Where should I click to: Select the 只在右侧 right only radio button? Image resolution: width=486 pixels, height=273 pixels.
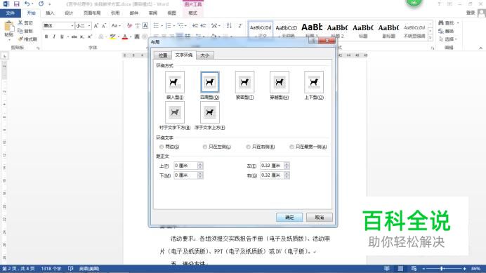pyautogui.click(x=249, y=147)
